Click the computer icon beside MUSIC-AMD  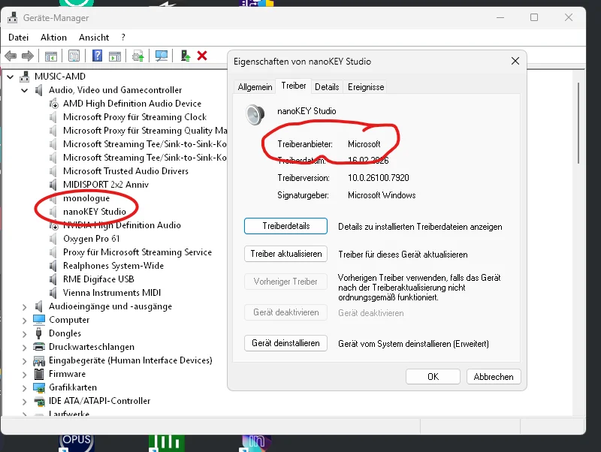click(25, 77)
